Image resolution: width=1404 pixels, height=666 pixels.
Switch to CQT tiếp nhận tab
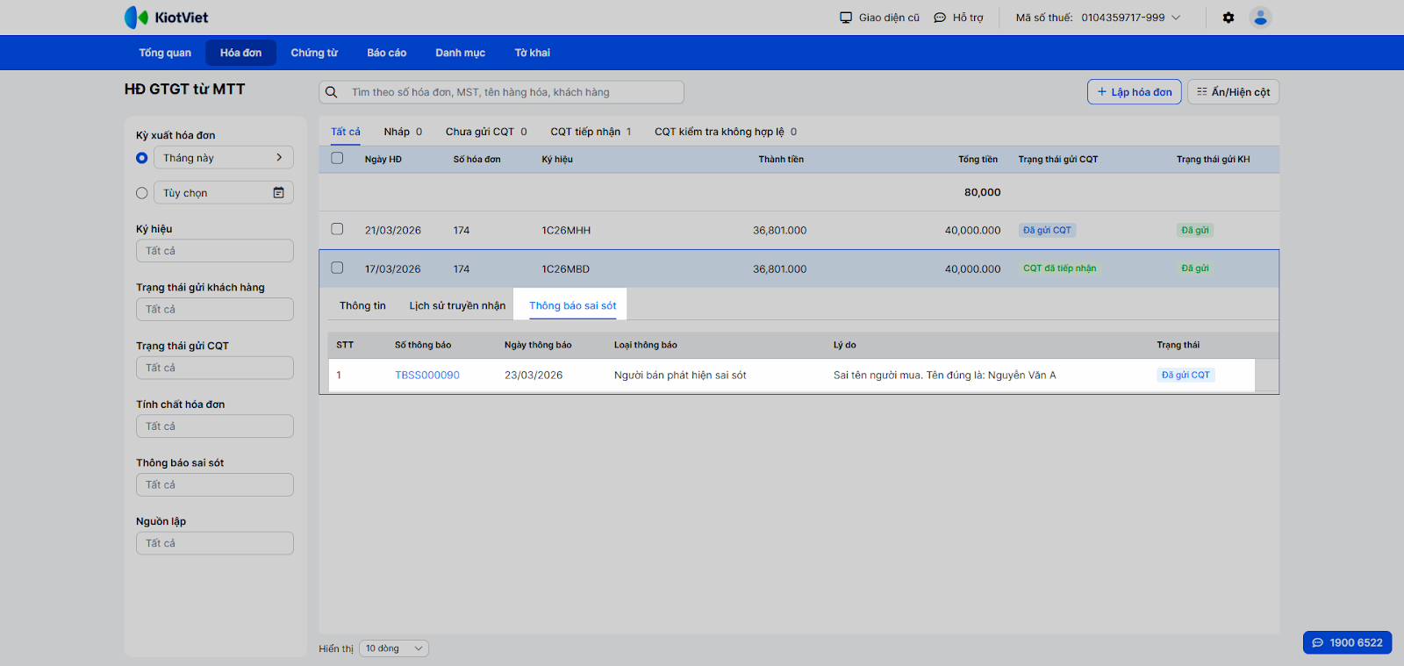pyautogui.click(x=591, y=132)
